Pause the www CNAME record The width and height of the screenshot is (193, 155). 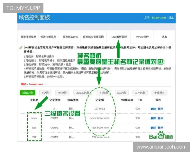160,118
